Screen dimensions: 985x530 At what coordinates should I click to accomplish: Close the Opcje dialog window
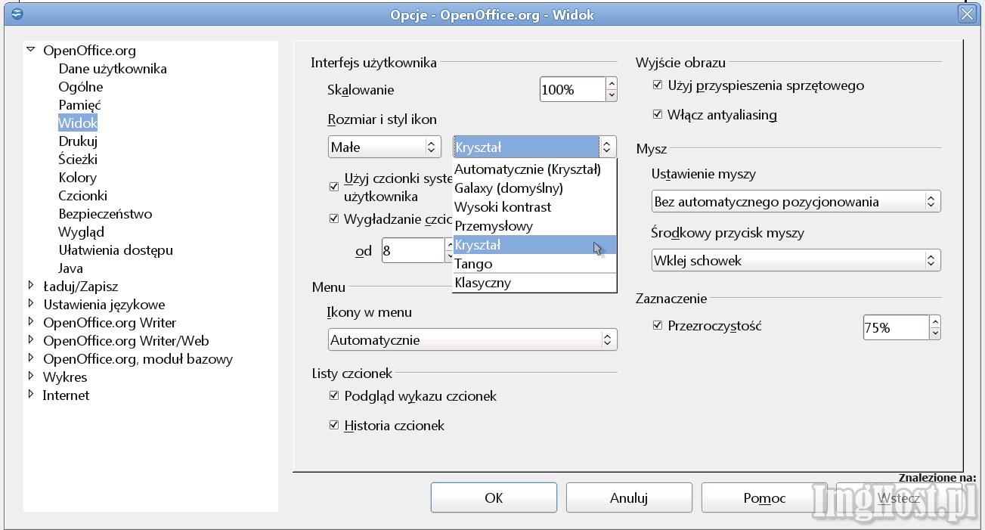tap(966, 14)
